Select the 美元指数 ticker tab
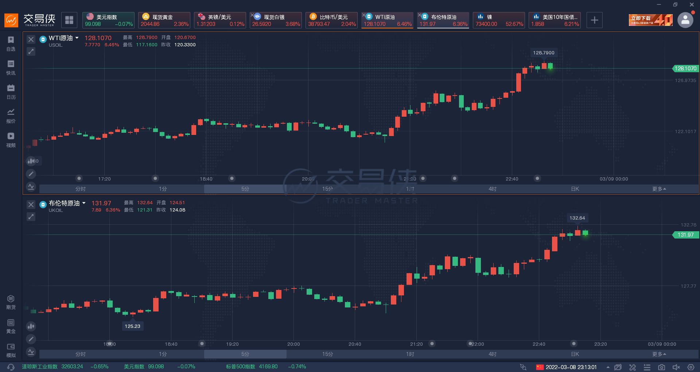Screen dimensions: 700x372 (x=108, y=20)
